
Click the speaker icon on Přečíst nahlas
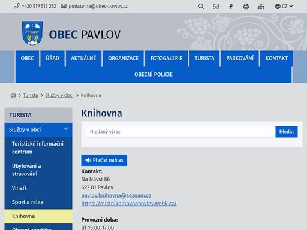pos(88,160)
